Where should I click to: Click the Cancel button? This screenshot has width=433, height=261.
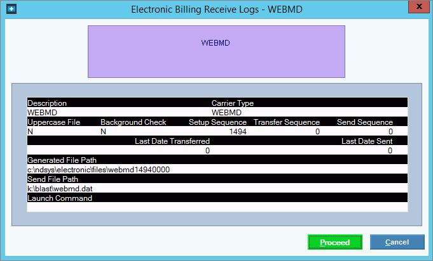coord(397,242)
